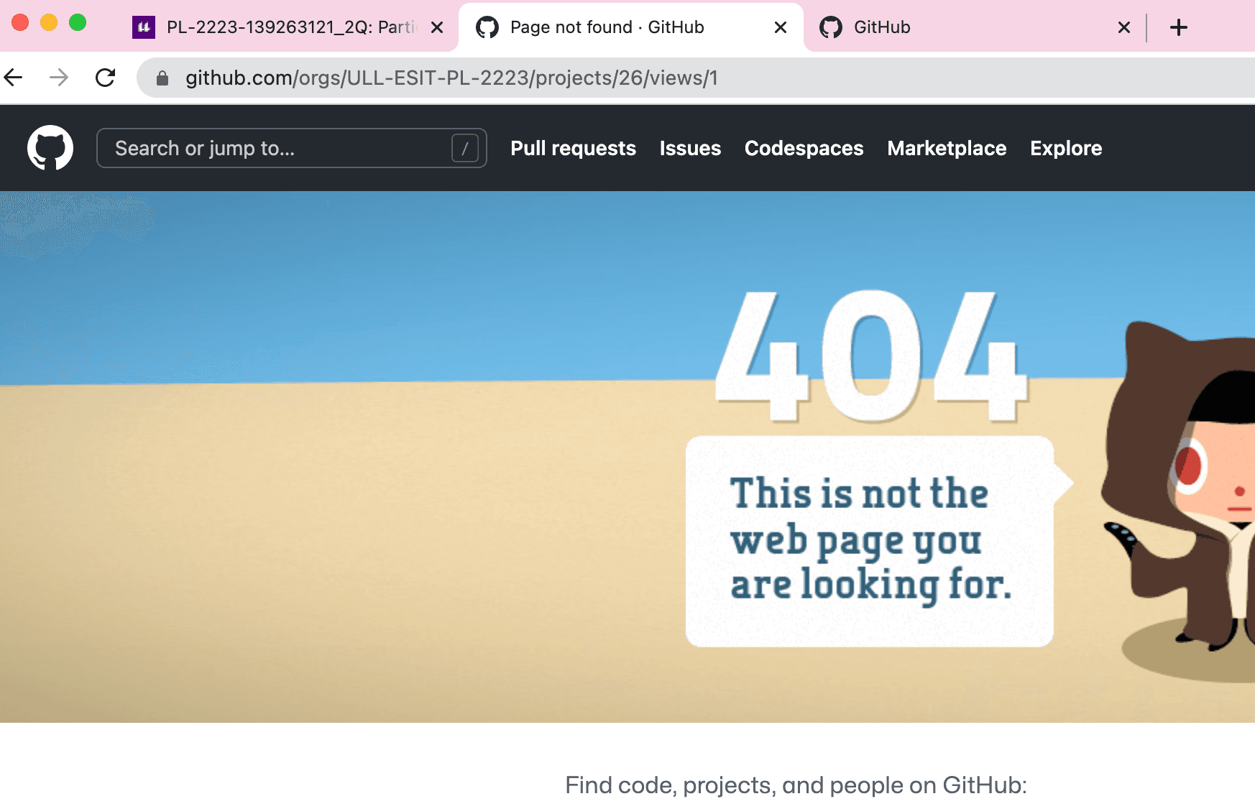Click the forward navigation arrow
The image size is (1255, 809).
tap(59, 78)
